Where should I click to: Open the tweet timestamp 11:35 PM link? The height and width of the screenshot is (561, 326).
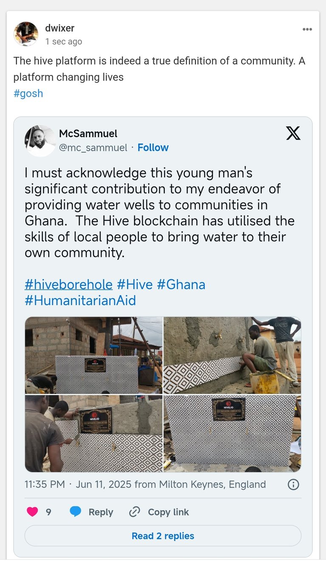click(x=45, y=485)
